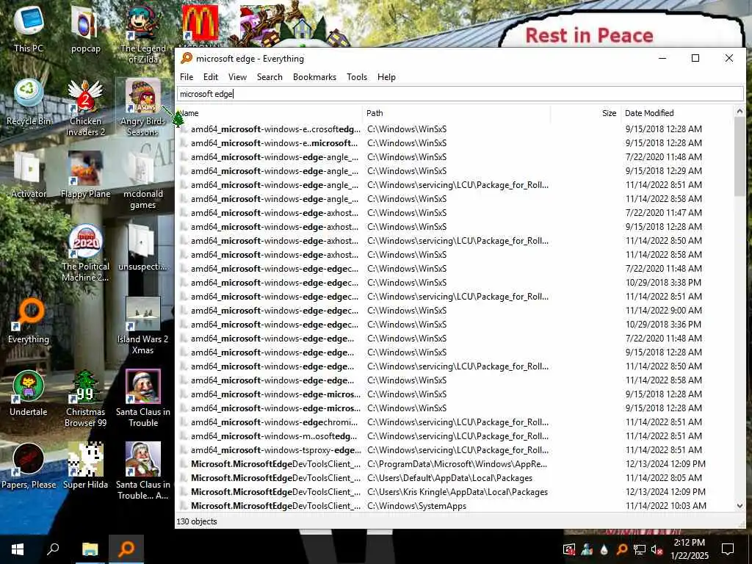Sort results by Name column header

click(269, 113)
